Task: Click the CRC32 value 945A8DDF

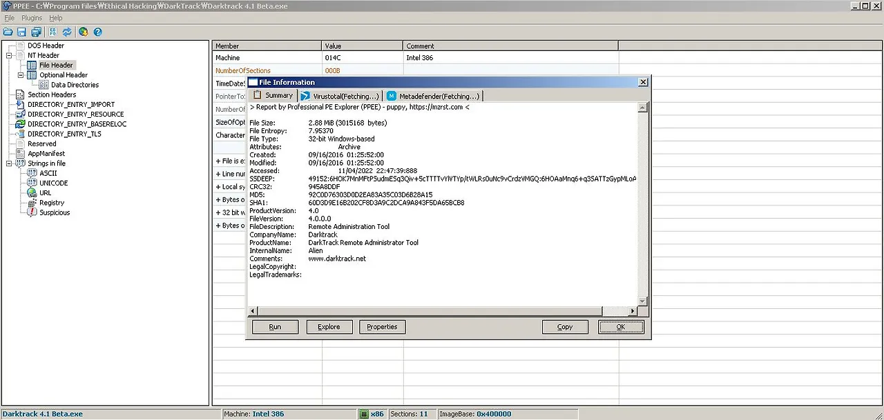Action: click(x=324, y=187)
